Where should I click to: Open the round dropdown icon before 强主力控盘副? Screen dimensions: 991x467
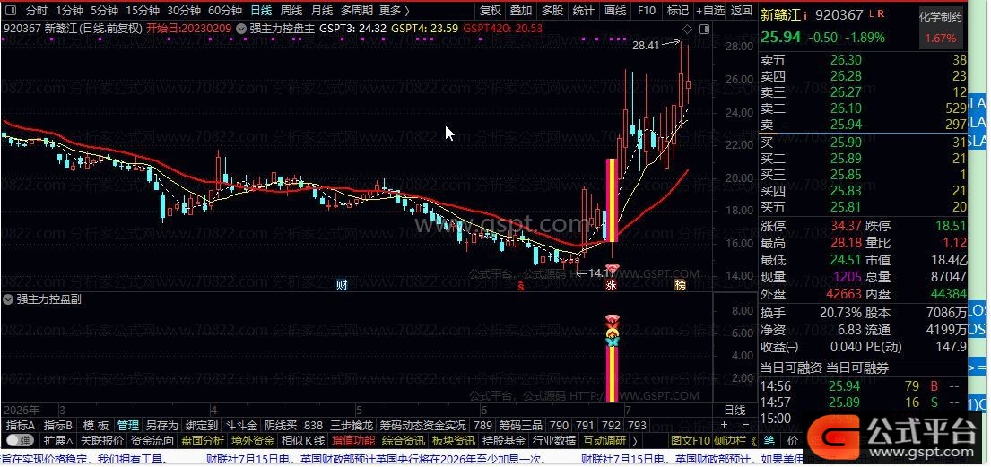(7, 299)
